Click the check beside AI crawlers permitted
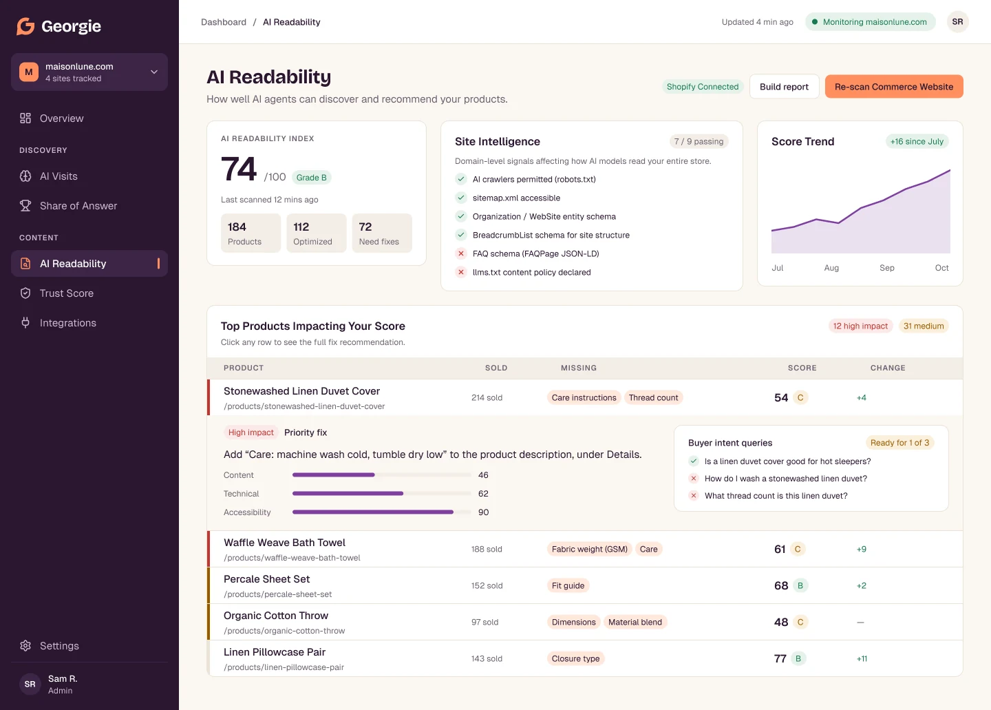The height and width of the screenshot is (710, 991). click(461, 179)
